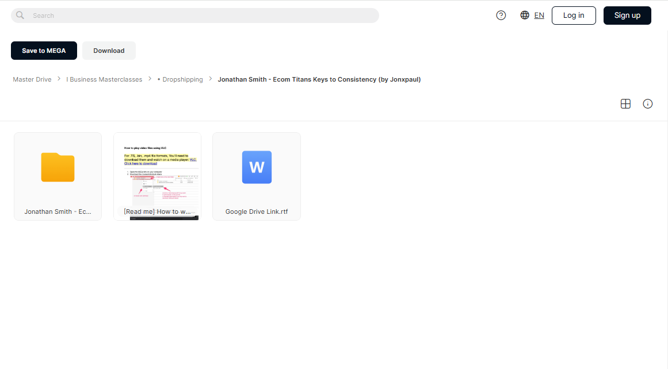The image size is (668, 369).
Task: Show folder info panel icon
Action: pyautogui.click(x=647, y=104)
